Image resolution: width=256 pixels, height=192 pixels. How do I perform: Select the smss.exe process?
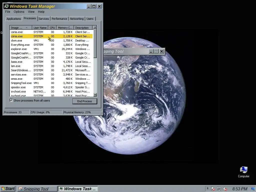point(51,79)
